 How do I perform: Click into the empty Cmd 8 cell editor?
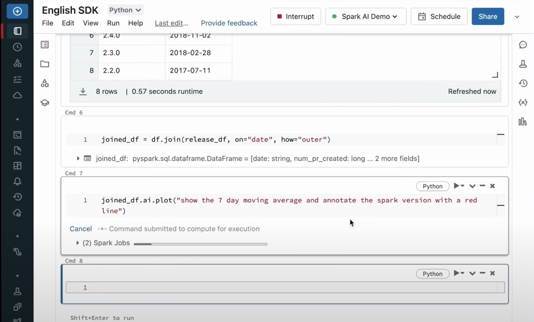click(277, 288)
